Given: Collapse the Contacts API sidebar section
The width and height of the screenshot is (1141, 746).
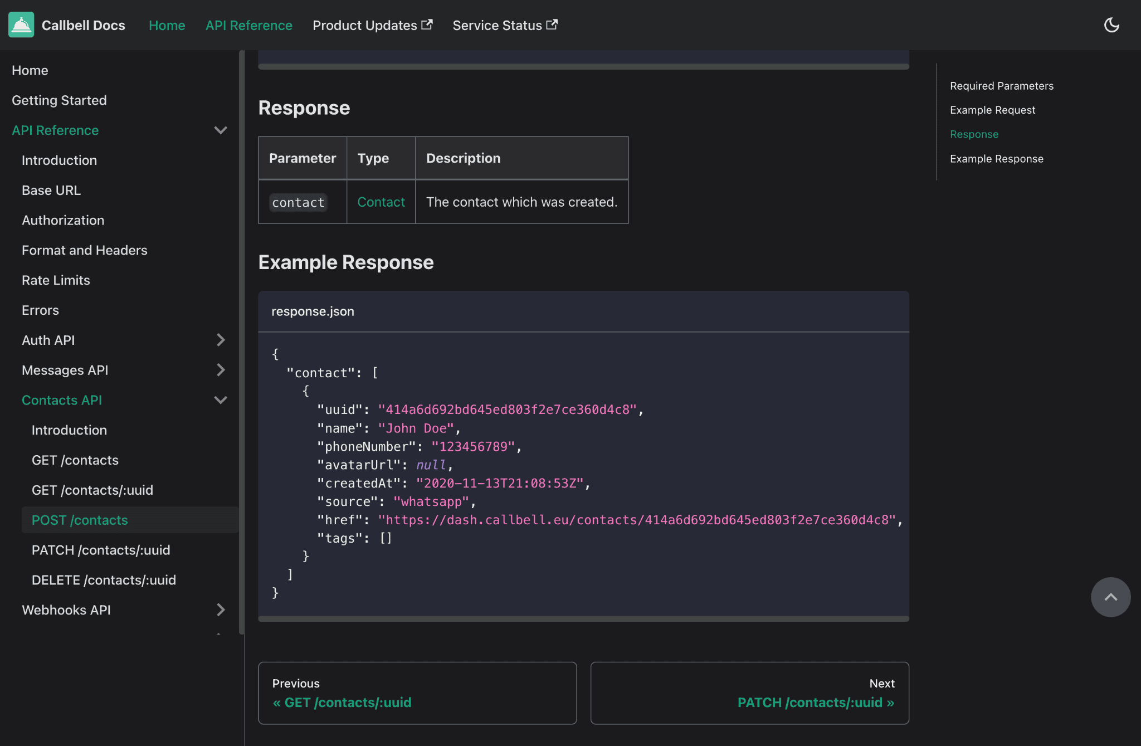Looking at the screenshot, I should [x=220, y=399].
